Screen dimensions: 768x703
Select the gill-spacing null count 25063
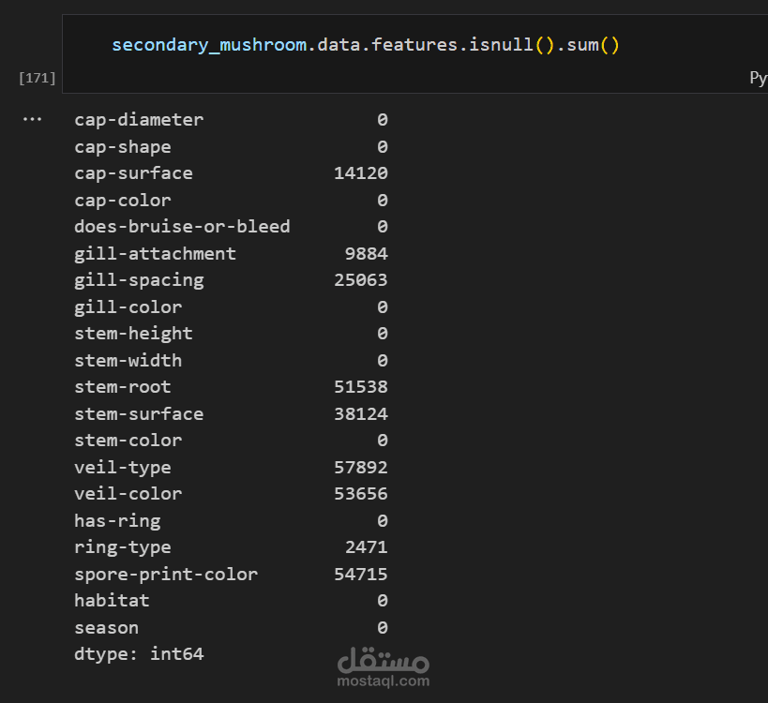(x=361, y=280)
